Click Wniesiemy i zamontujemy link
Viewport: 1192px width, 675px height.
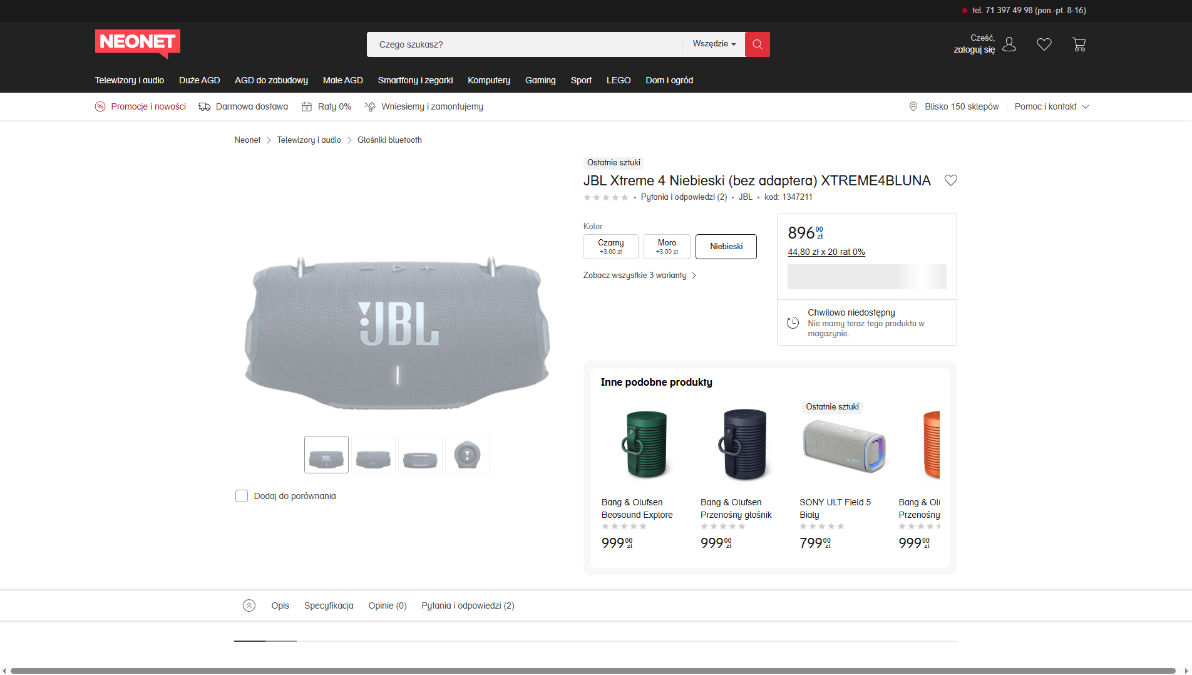pos(432,106)
